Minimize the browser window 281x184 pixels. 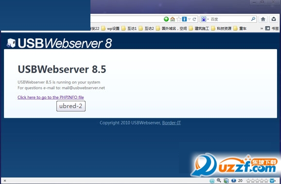click(x=254, y=2)
